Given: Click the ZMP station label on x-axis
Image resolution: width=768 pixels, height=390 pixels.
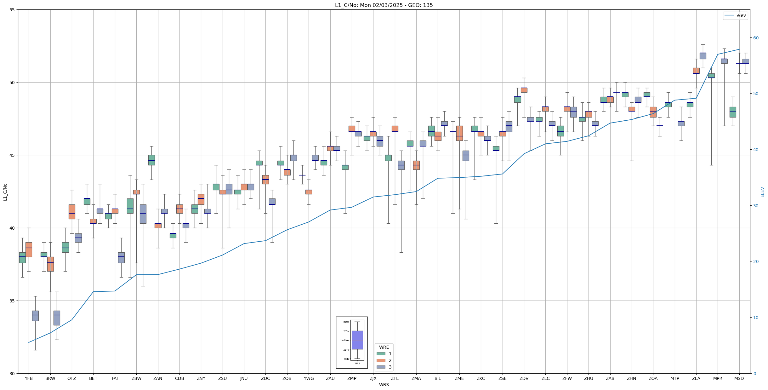Looking at the screenshot, I should coord(352,378).
